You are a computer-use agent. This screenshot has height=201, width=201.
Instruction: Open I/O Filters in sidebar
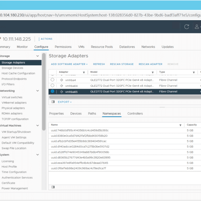8,84
